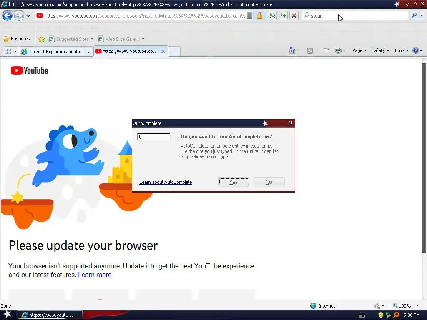
Task: Open the Suggested Sites favorites link
Action: click(69, 39)
